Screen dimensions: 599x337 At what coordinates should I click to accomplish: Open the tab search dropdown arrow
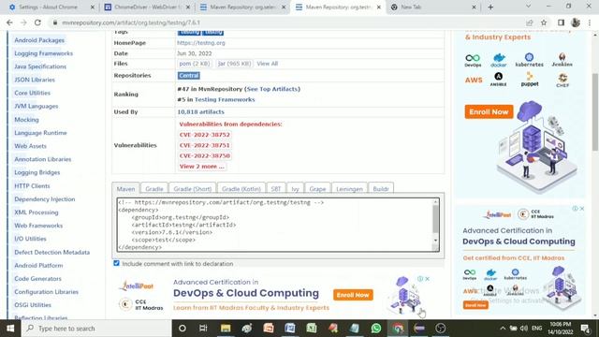pyautogui.click(x=528, y=7)
